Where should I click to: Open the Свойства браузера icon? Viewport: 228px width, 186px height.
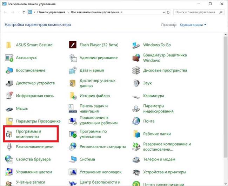point(9,159)
